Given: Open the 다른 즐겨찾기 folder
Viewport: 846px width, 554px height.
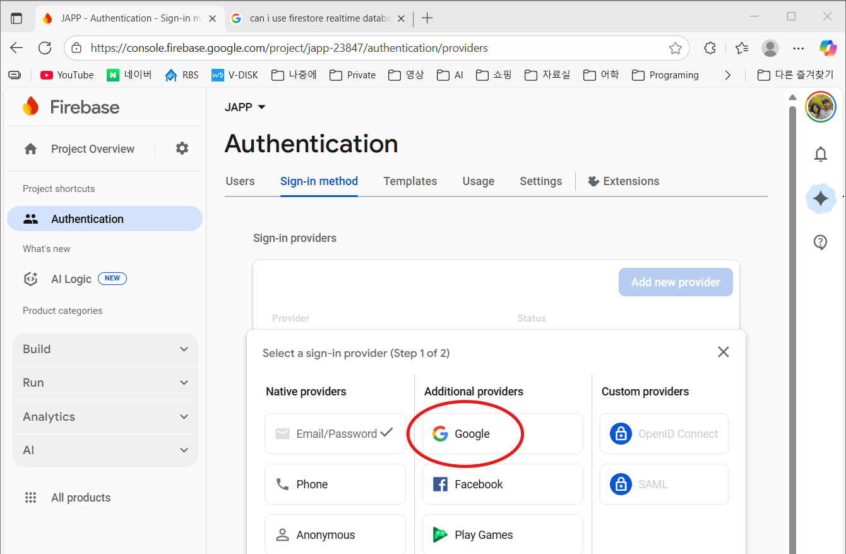Looking at the screenshot, I should [x=795, y=75].
